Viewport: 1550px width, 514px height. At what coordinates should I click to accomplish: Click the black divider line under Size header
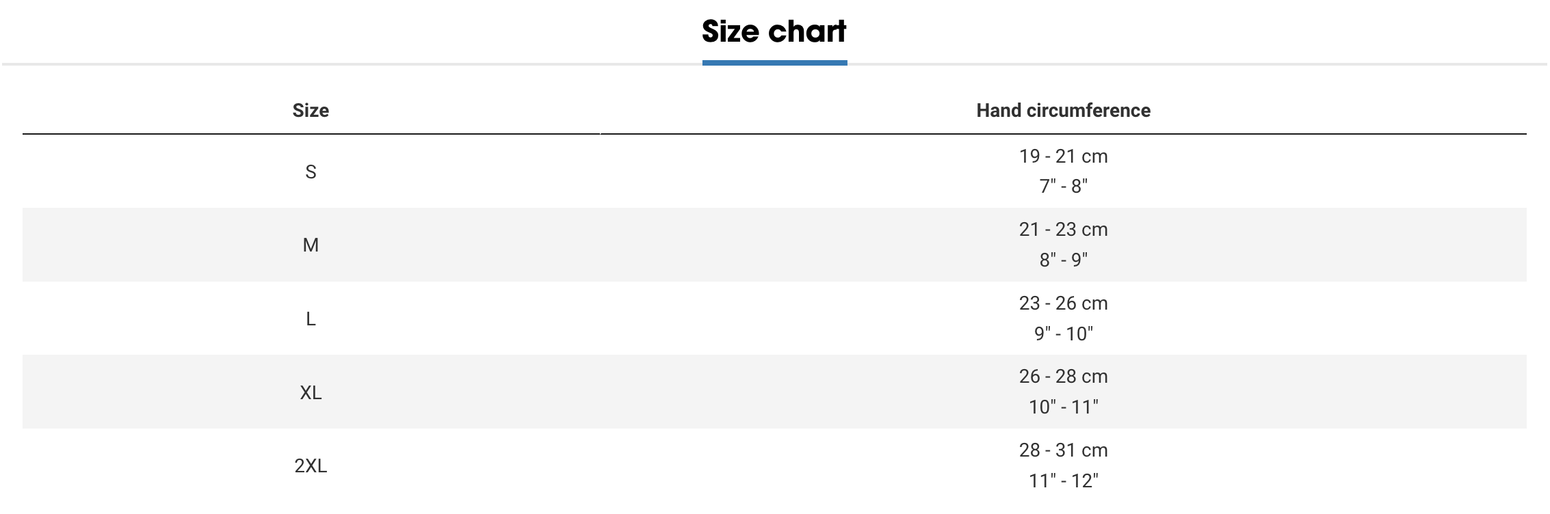[x=311, y=134]
